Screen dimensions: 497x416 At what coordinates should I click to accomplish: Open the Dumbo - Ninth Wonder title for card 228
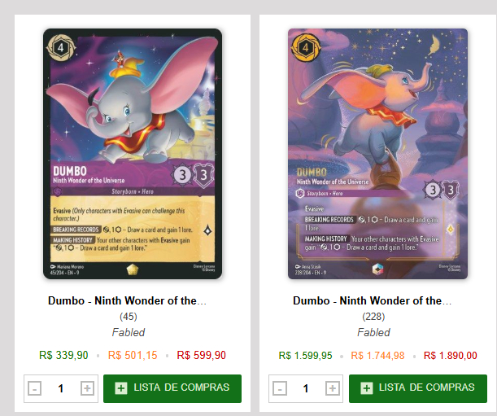click(372, 300)
